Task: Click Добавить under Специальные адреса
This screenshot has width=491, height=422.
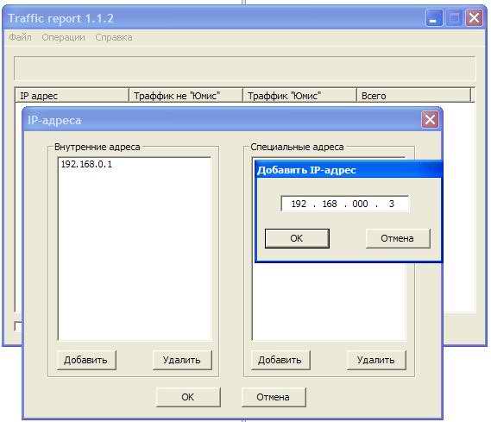Action: click(280, 360)
